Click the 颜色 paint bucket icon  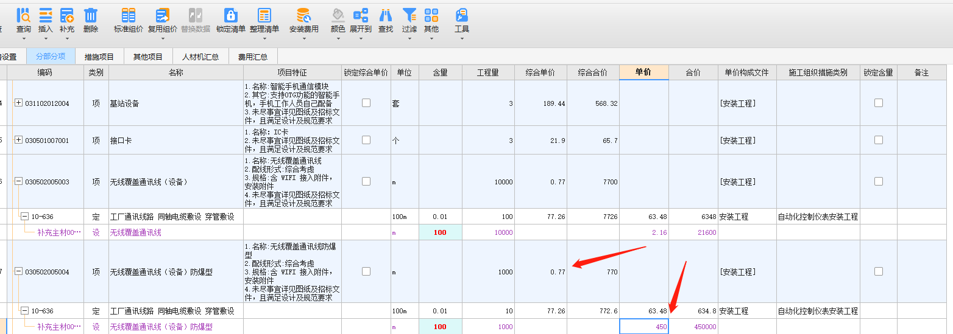(338, 15)
